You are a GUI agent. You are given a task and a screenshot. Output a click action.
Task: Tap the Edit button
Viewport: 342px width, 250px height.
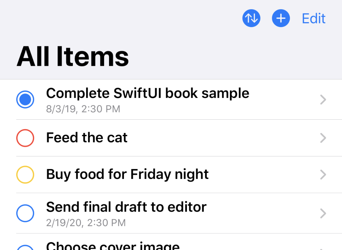pyautogui.click(x=313, y=19)
